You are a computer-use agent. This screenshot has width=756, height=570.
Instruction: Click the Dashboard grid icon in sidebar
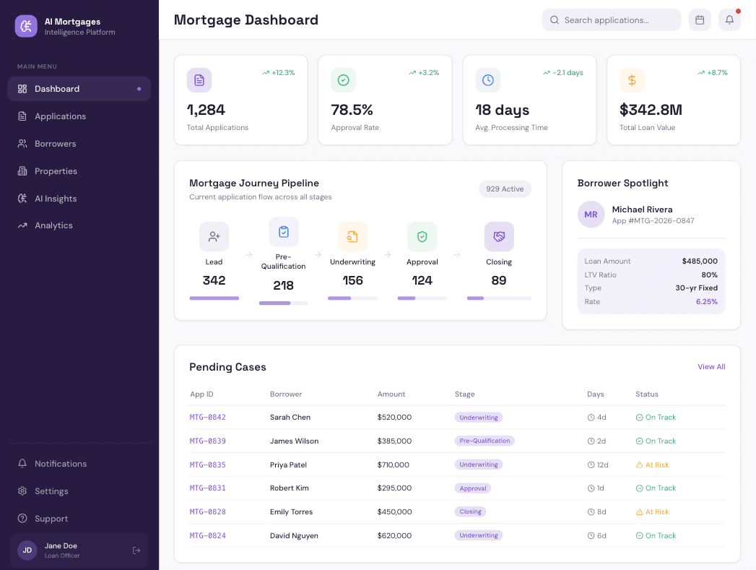point(22,89)
